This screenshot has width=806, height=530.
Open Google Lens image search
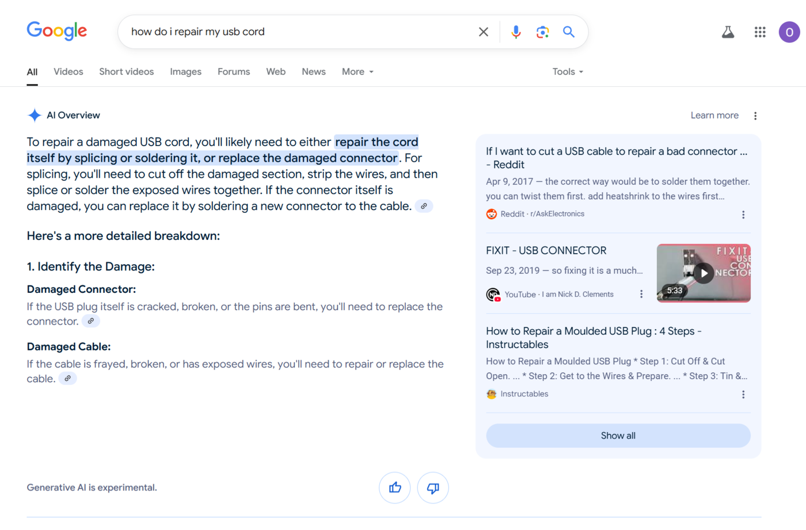click(542, 32)
